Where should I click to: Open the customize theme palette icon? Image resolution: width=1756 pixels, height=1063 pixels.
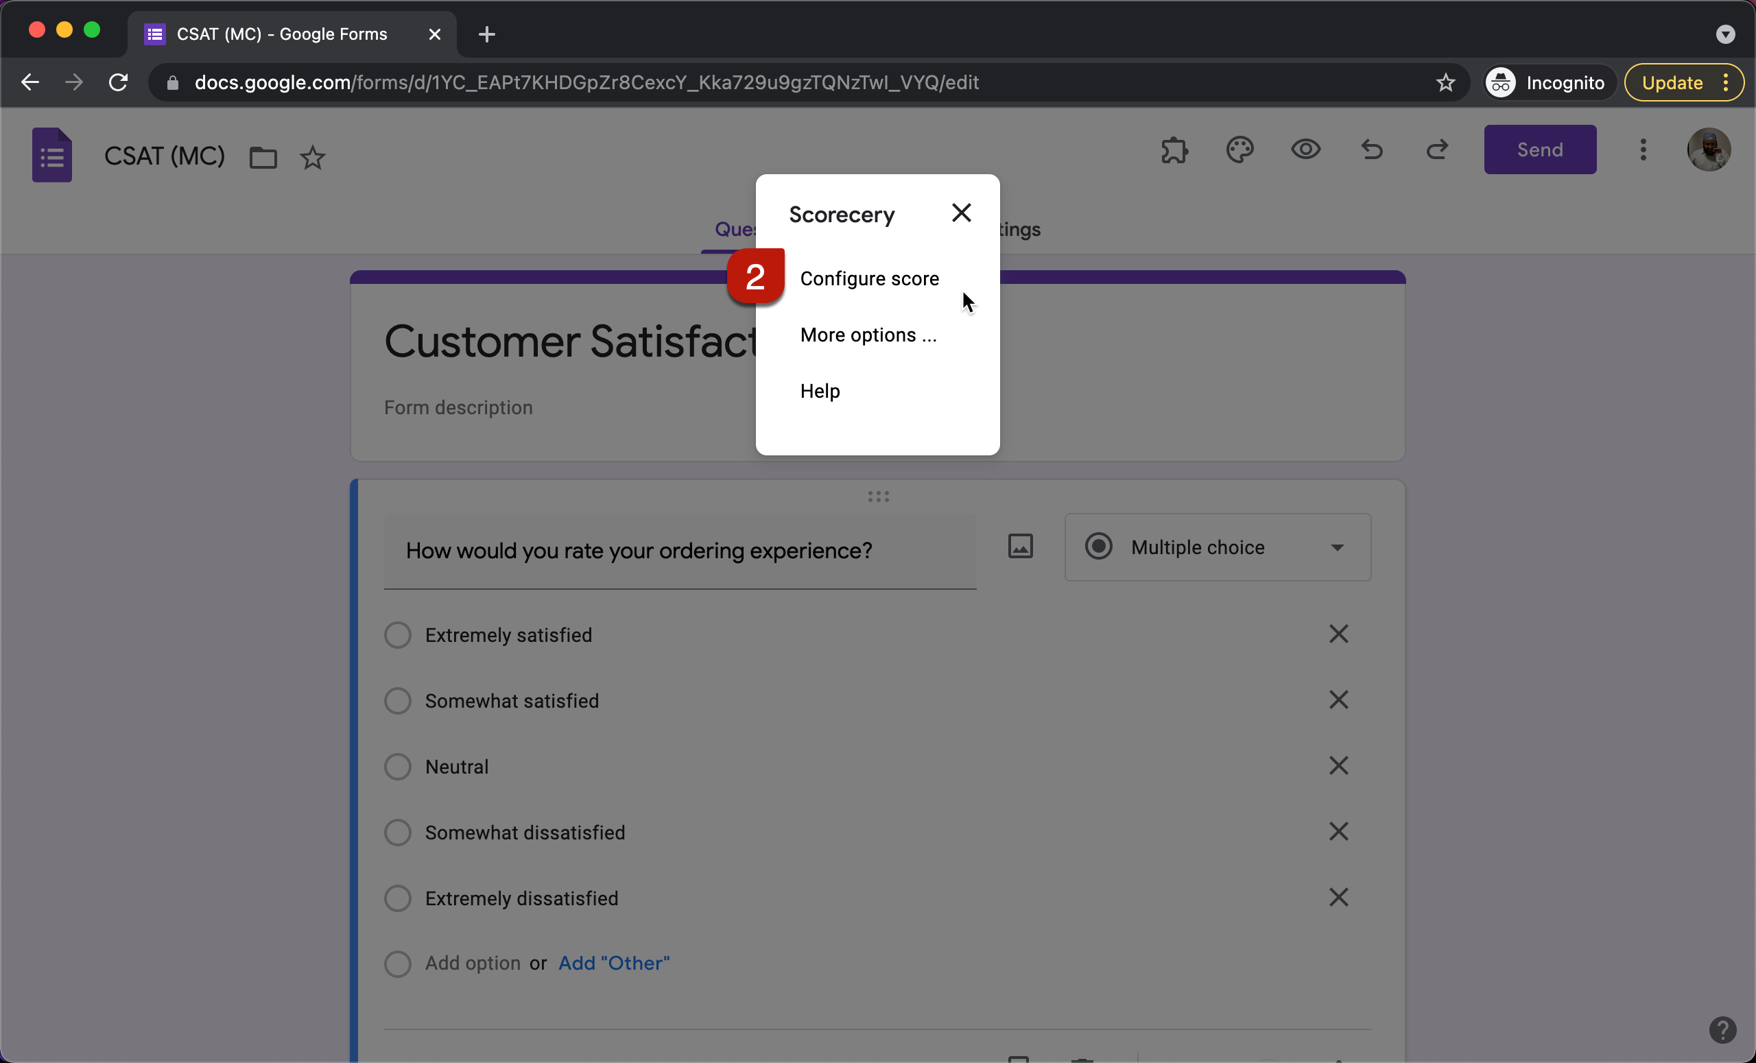1239,150
